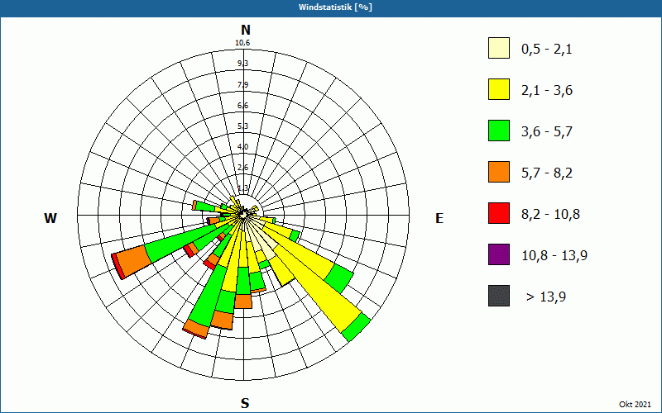Click the '0,5 - 2,1' legend text
This screenshot has width=662, height=413.
[547, 50]
